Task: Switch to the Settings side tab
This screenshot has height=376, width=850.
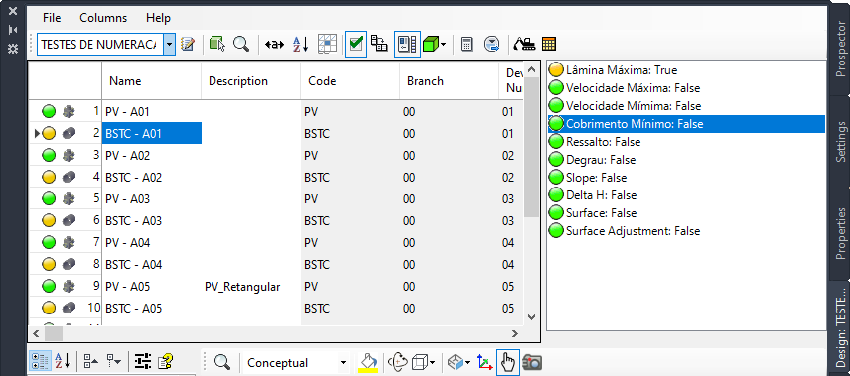Action: coord(840,142)
